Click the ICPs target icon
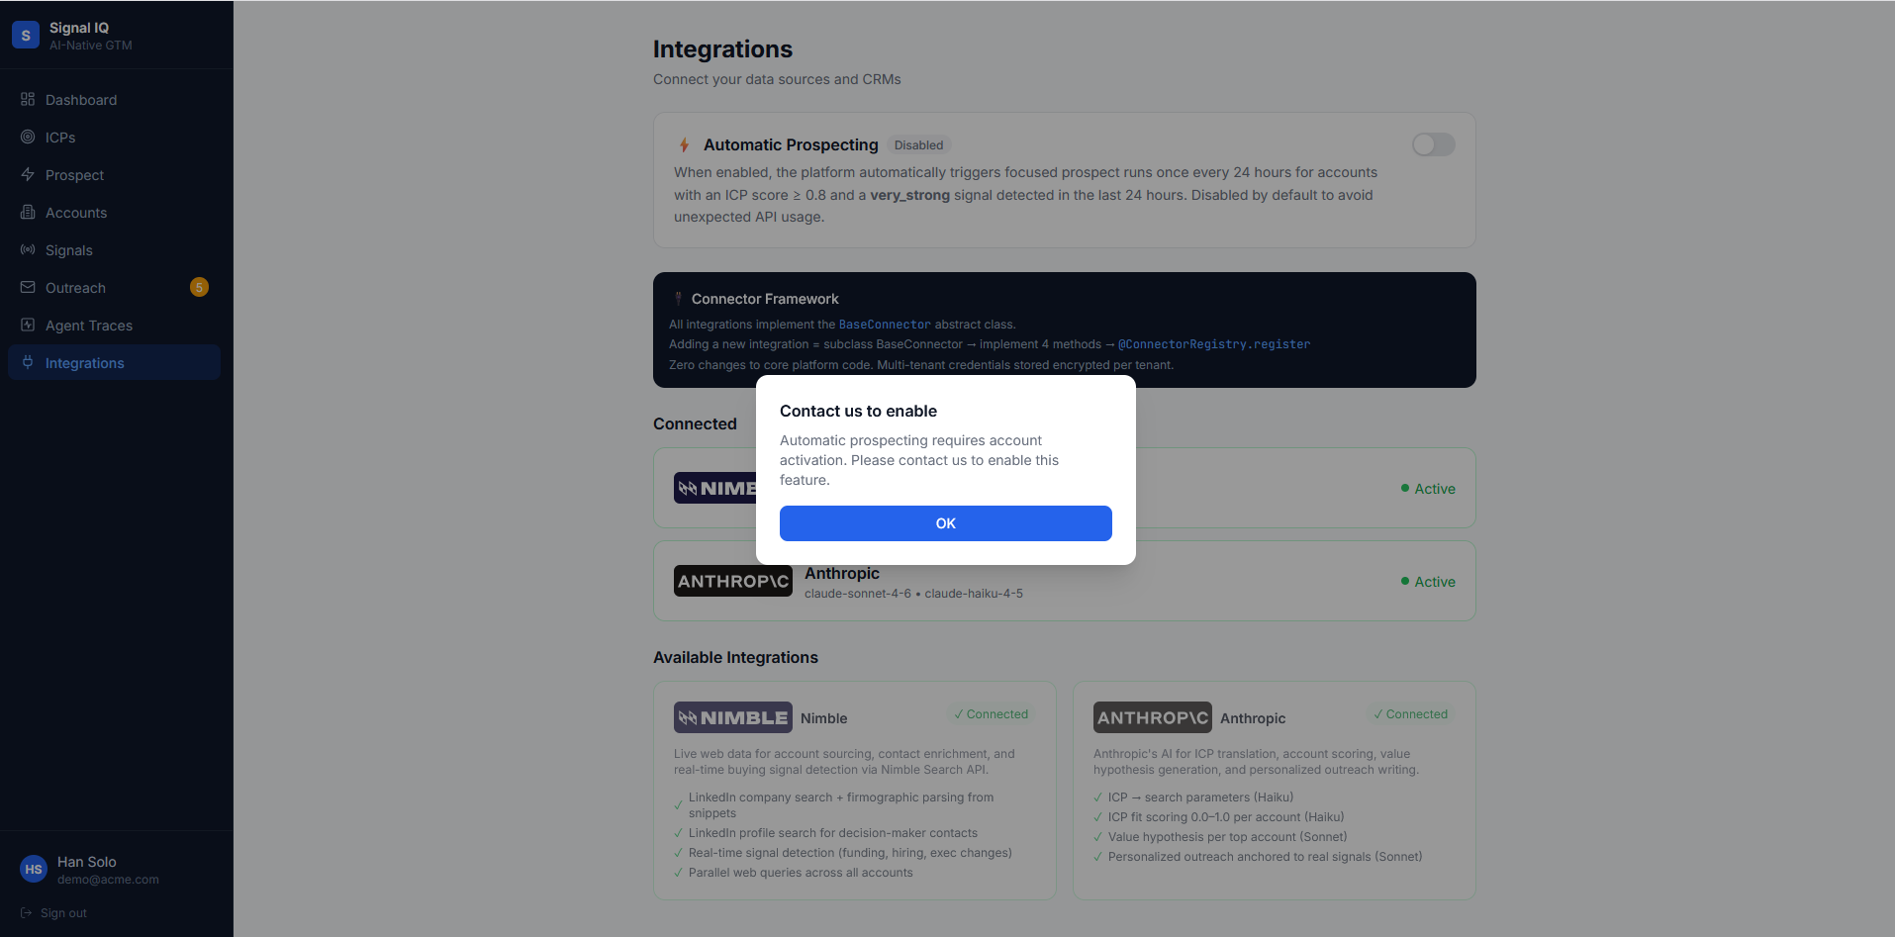The image size is (1895, 937). tap(28, 137)
